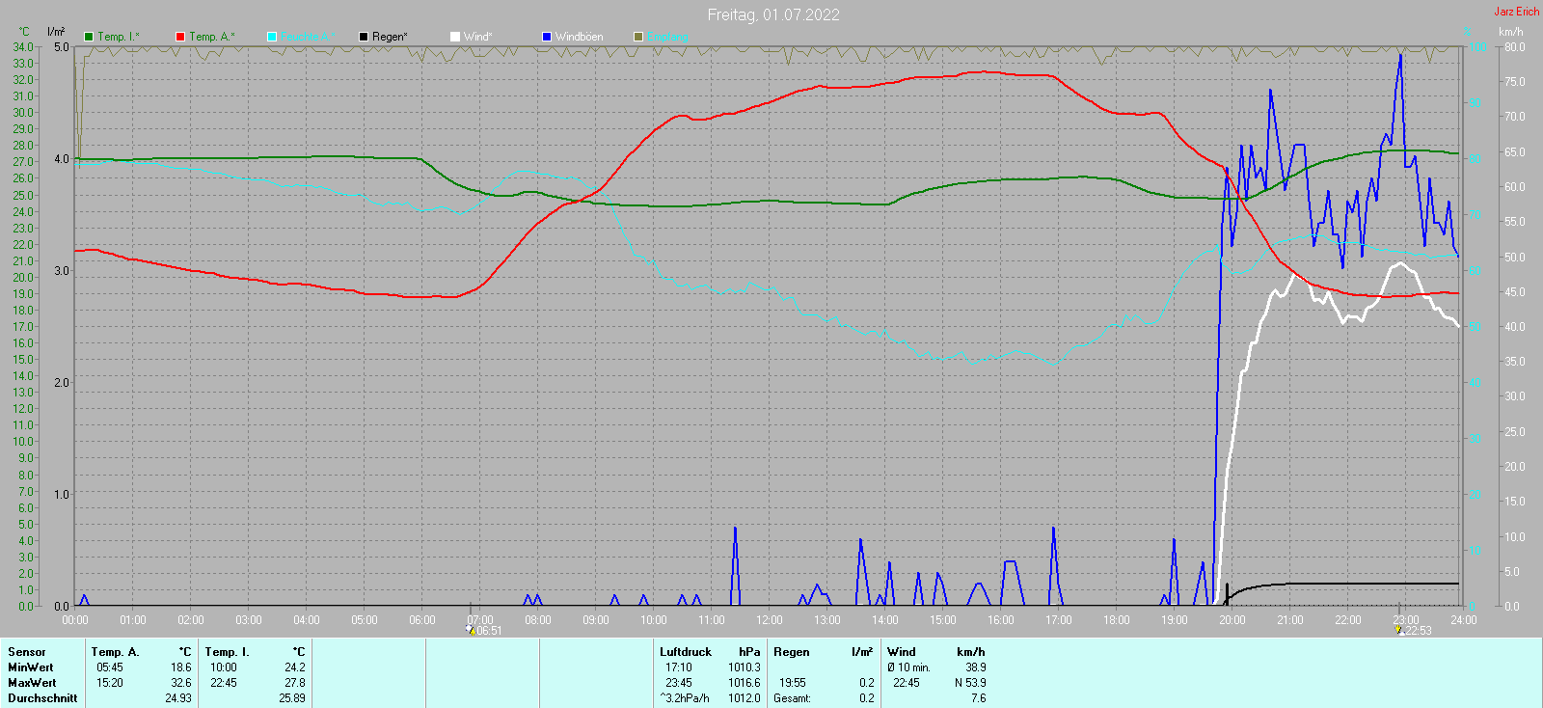
Task: Click the 12:00 time axis marker
Action: [x=769, y=620]
